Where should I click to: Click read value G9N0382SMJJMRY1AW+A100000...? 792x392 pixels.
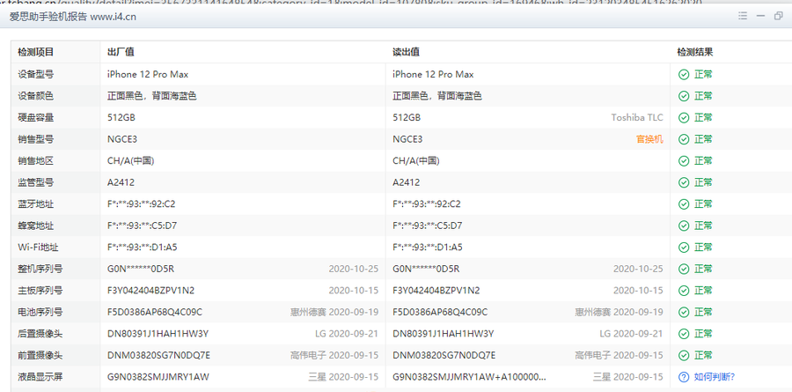click(x=469, y=377)
